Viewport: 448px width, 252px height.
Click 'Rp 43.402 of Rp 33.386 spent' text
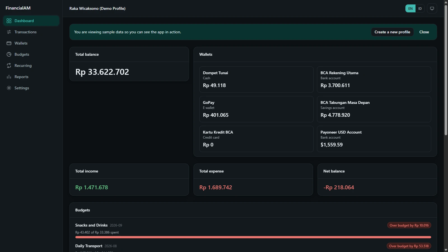point(97,232)
